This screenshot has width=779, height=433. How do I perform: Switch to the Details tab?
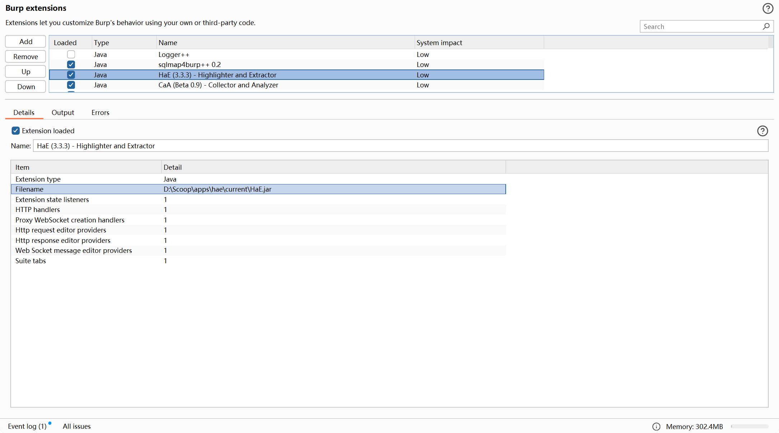pyautogui.click(x=24, y=112)
